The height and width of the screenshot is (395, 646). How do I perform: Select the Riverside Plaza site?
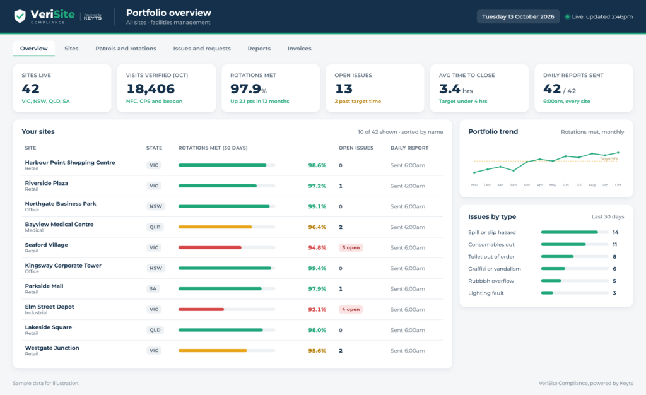pyautogui.click(x=232, y=186)
